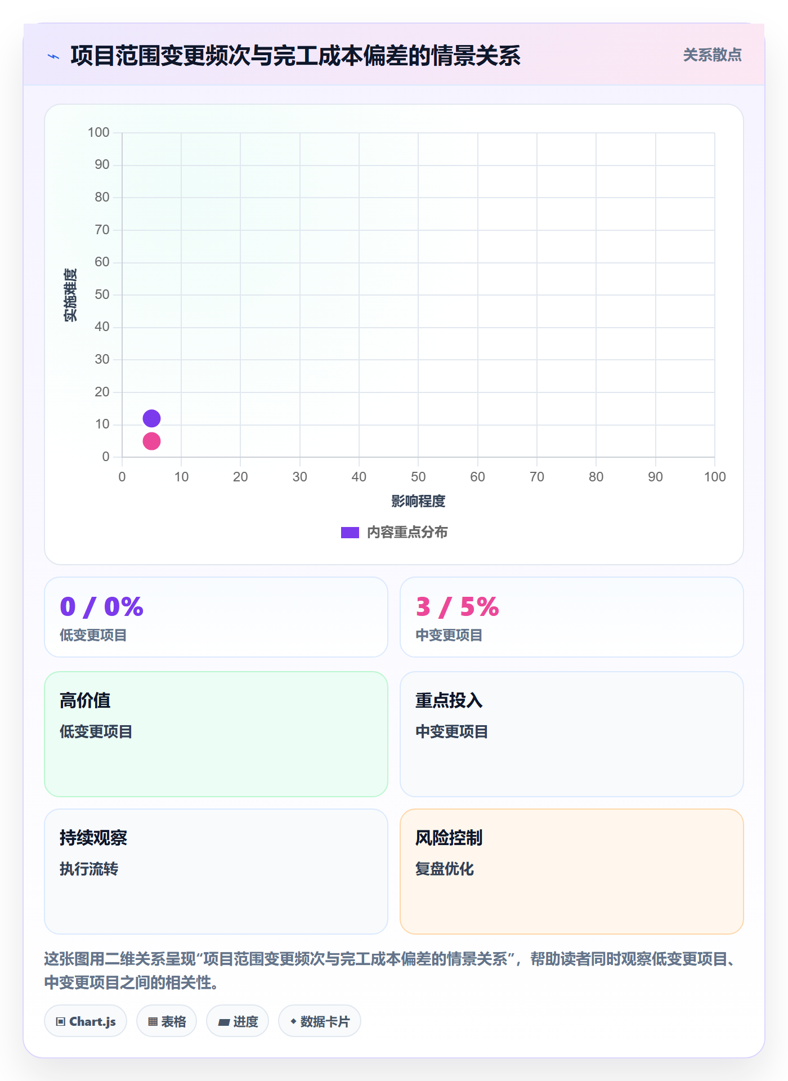This screenshot has height=1081, width=788.
Task: Select the 持续观察 quadrant card
Action: [216, 872]
